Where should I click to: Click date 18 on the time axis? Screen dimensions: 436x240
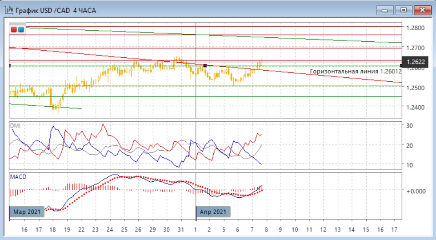click(x=53, y=229)
